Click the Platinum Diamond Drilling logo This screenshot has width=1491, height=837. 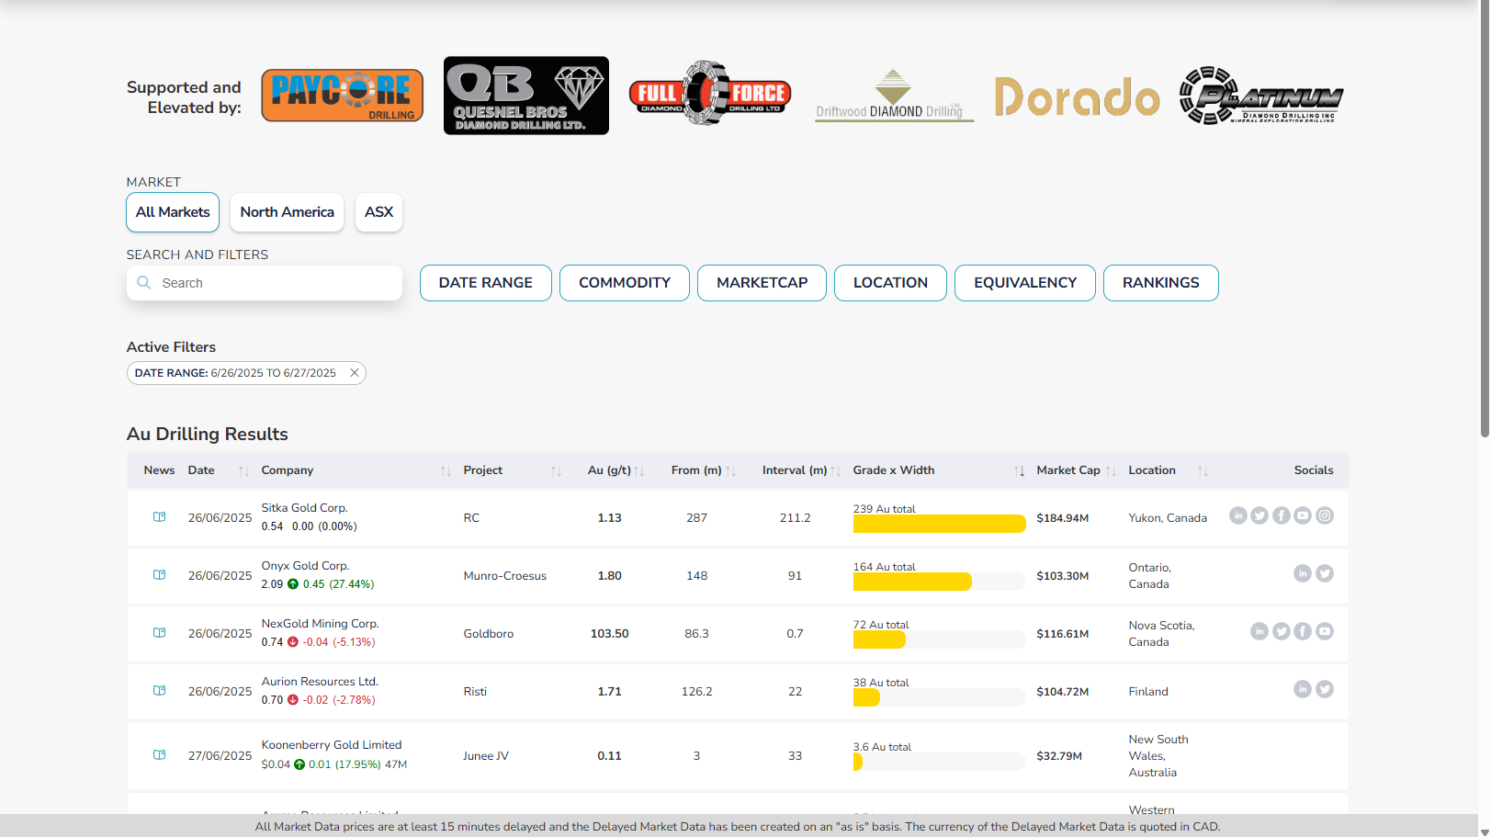[1261, 96]
